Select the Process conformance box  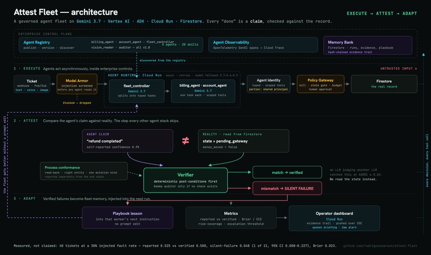pyautogui.click(x=84, y=171)
